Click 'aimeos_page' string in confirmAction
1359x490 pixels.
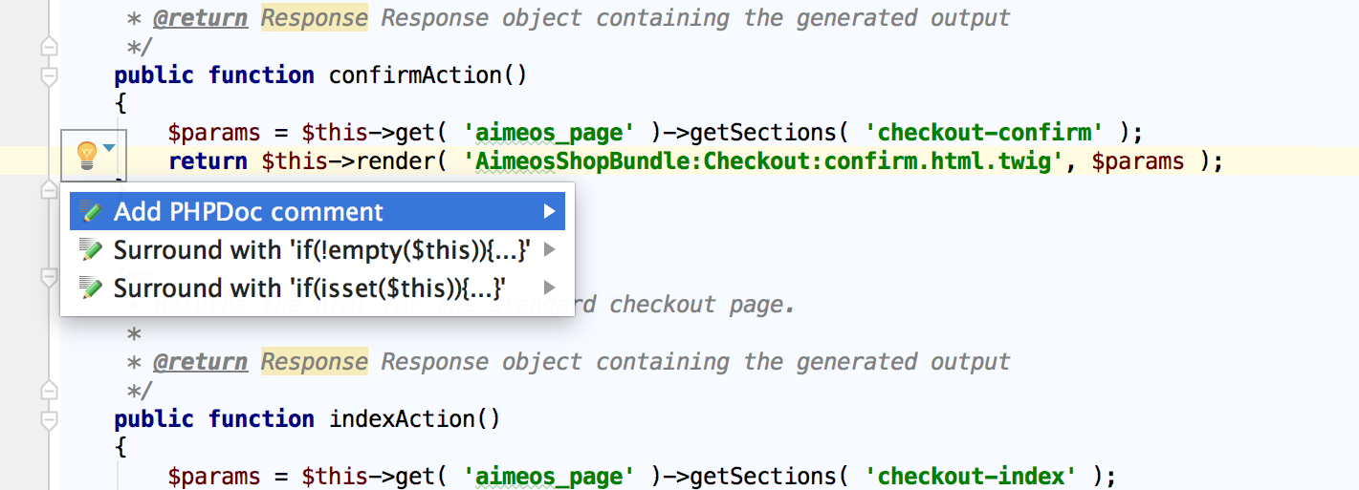(549, 133)
